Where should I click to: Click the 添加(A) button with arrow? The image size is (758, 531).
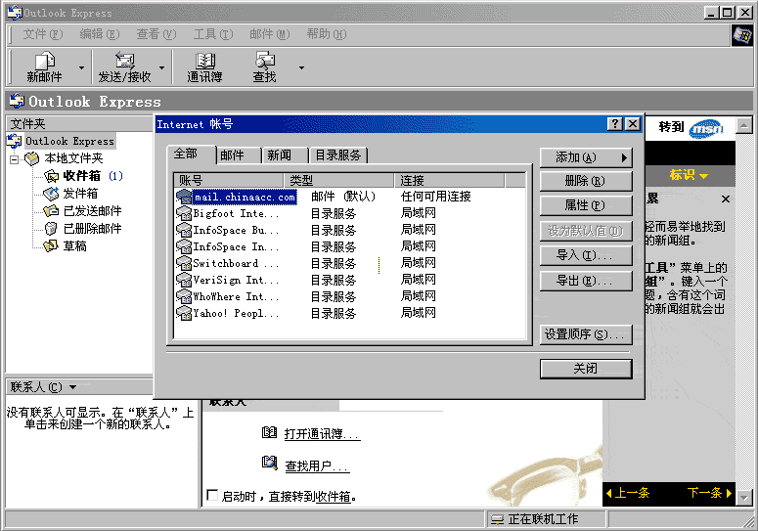tap(586, 157)
